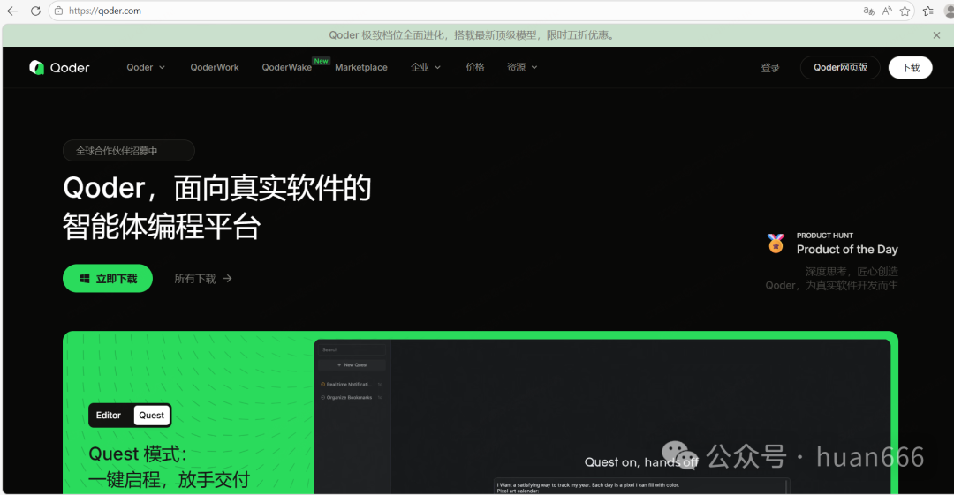Screen dimensions: 954x495
Task: Open Marketplace in the navbar
Action: click(x=360, y=67)
